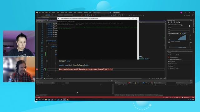The height and width of the screenshot is (112, 200).
Task: Click diagnostics timeline right range handle
Action: tap(190, 26)
